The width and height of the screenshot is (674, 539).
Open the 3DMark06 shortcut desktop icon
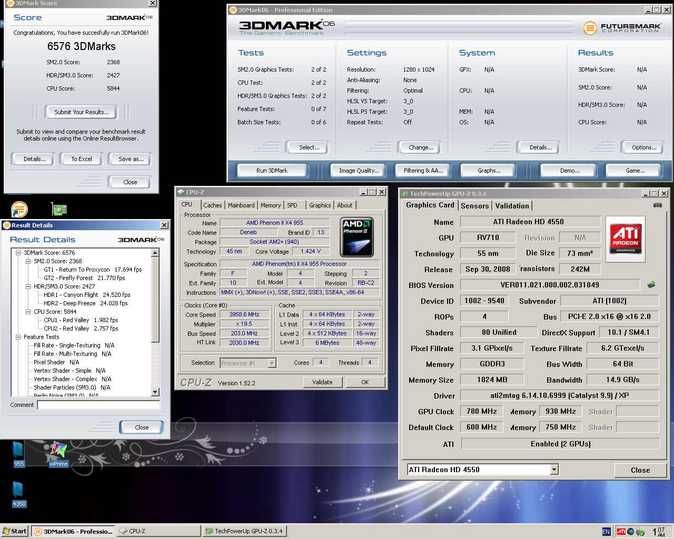19,209
